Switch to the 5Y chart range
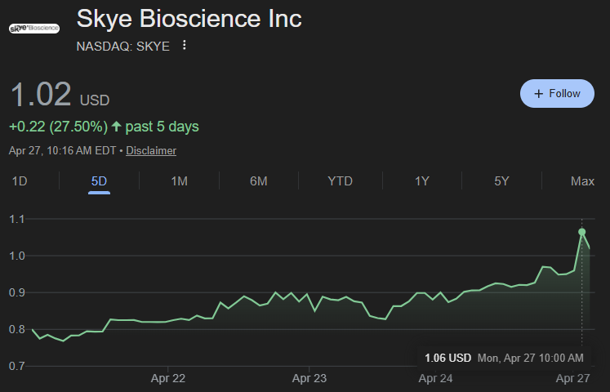 (x=501, y=181)
